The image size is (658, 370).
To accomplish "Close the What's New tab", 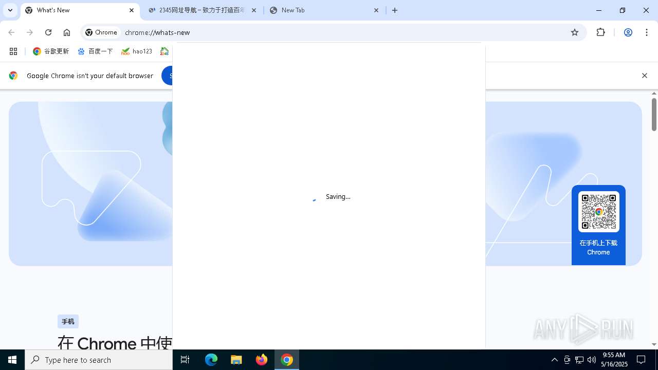I will [132, 10].
